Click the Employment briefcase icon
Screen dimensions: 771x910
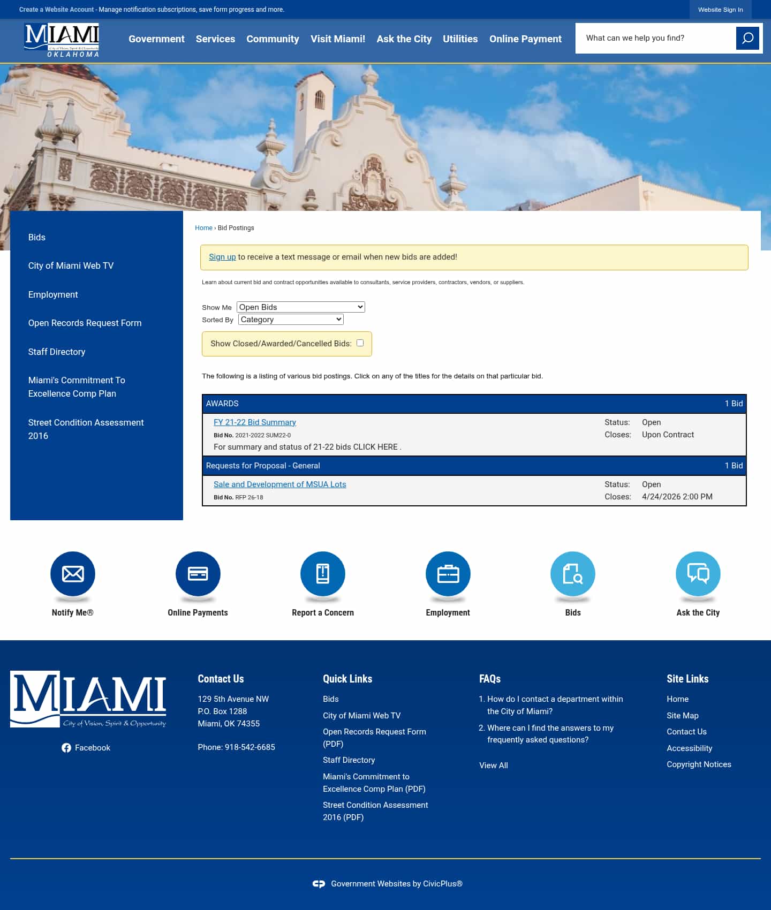click(x=448, y=574)
